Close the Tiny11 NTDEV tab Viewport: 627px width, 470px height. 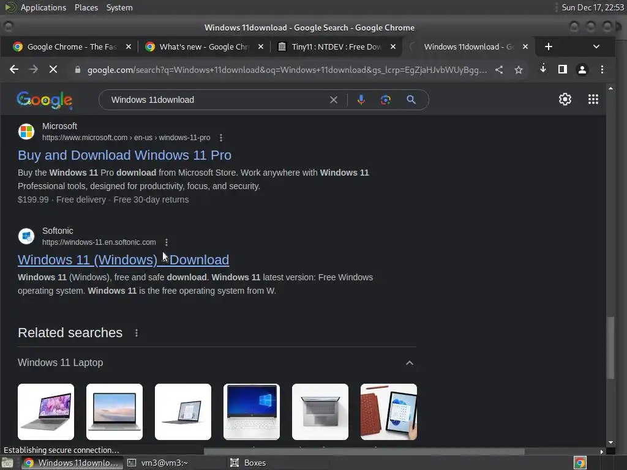point(393,47)
